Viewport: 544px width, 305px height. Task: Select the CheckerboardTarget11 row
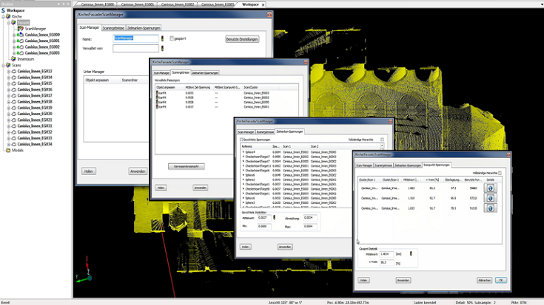point(289,166)
